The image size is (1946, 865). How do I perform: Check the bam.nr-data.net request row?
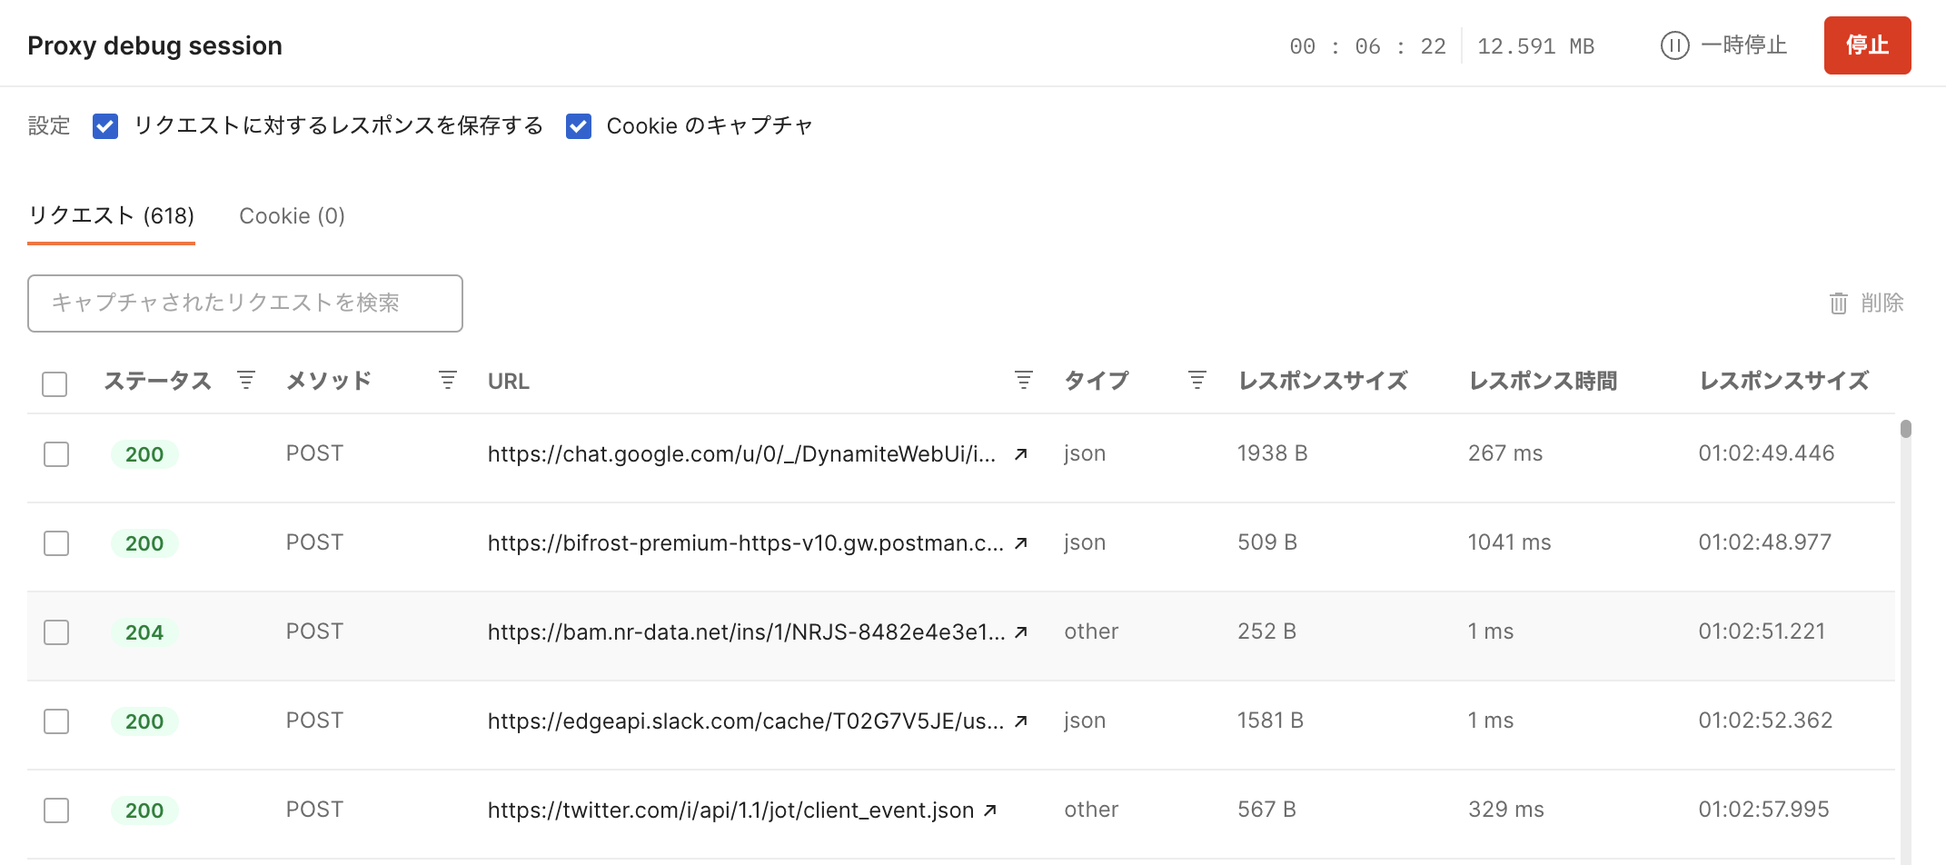click(x=55, y=631)
